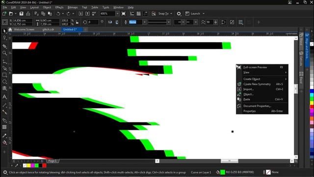Expand the Open file dropdown arrow
Image resolution: width=314 pixels, height=177 pixels.
(16, 14)
